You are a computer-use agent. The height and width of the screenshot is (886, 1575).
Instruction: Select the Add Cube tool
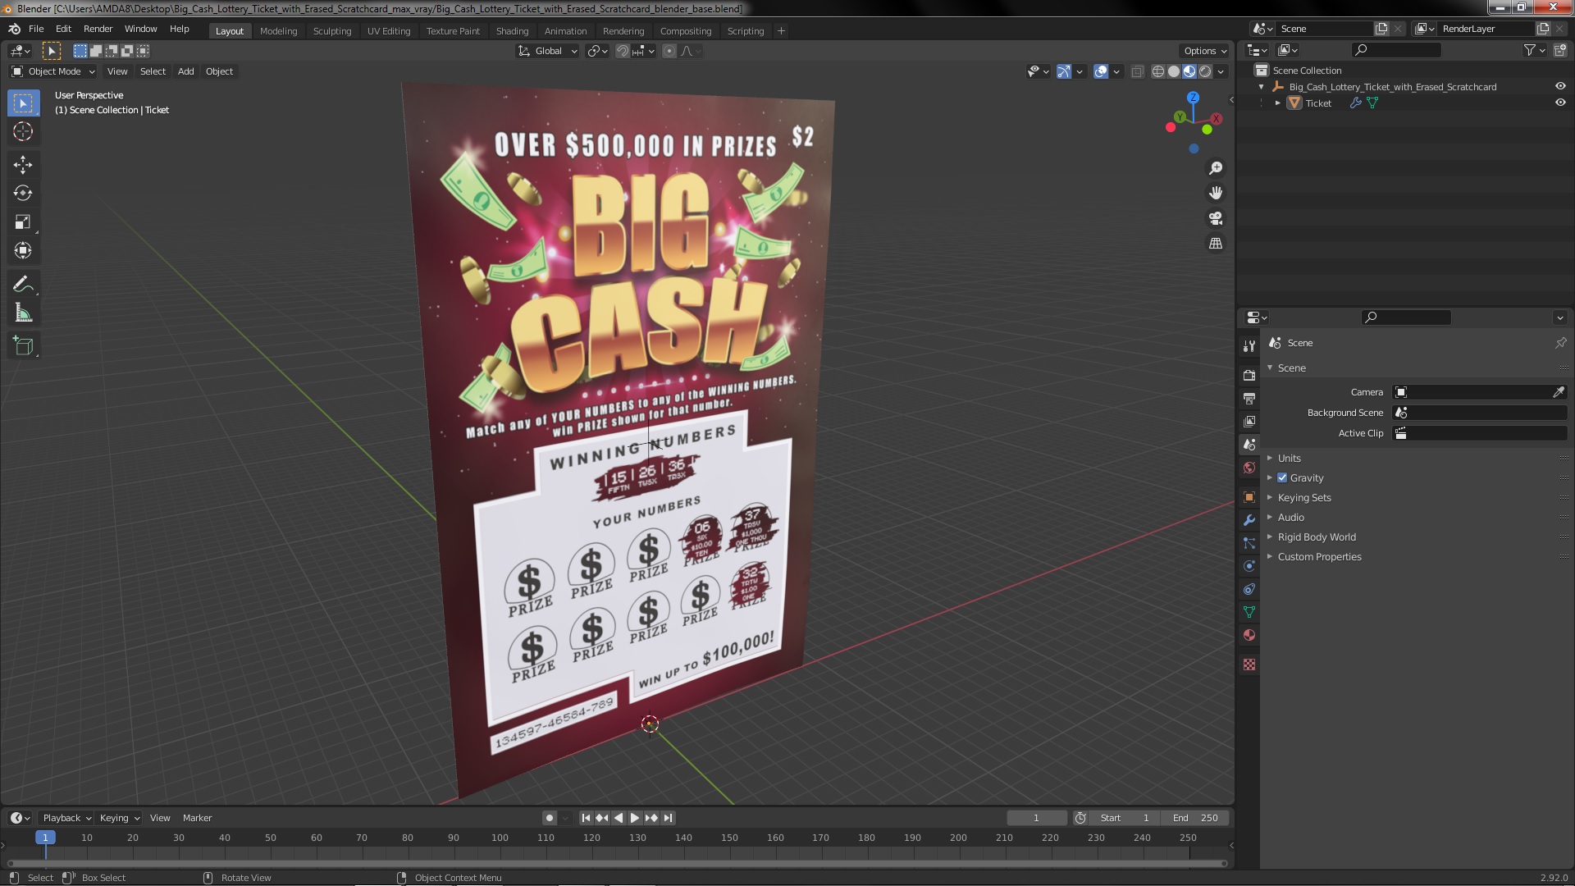23,346
